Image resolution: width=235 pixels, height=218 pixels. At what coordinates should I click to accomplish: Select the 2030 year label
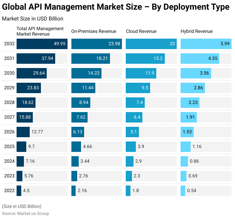coord(9,73)
